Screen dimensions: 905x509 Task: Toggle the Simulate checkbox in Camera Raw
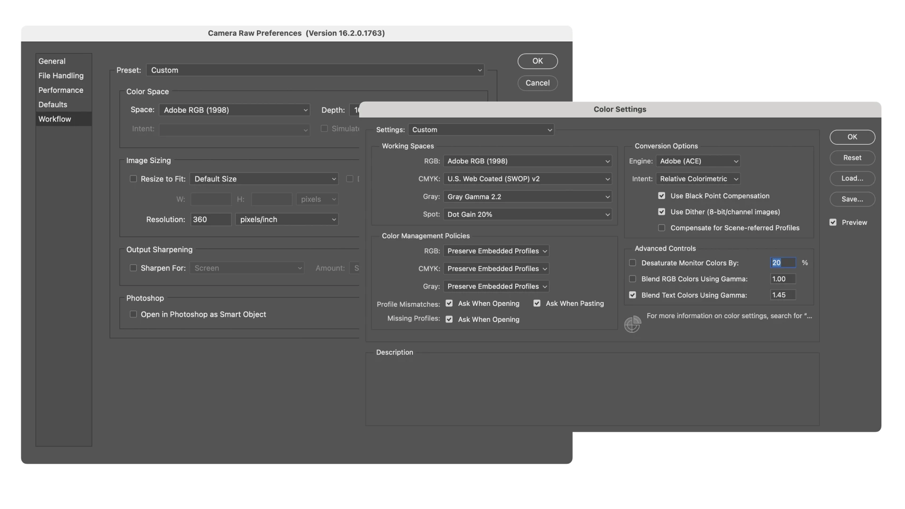point(324,129)
